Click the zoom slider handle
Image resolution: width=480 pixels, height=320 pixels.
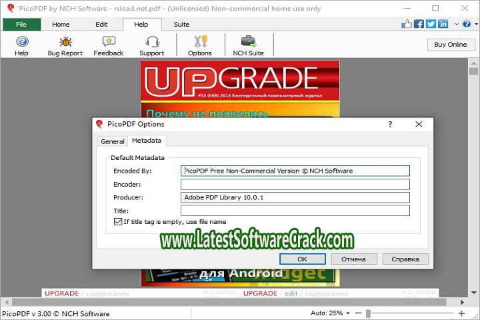coord(367,313)
